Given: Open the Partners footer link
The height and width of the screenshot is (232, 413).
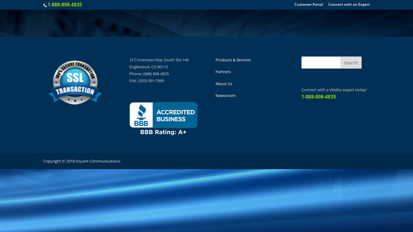Looking at the screenshot, I should (223, 72).
